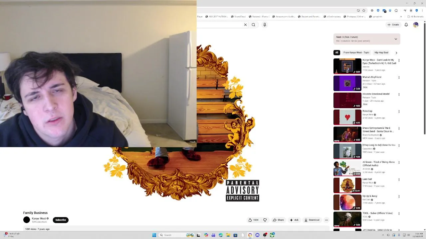The height and width of the screenshot is (239, 426).
Task: Open the Discrete Emotional Model title
Action: [x=376, y=94]
